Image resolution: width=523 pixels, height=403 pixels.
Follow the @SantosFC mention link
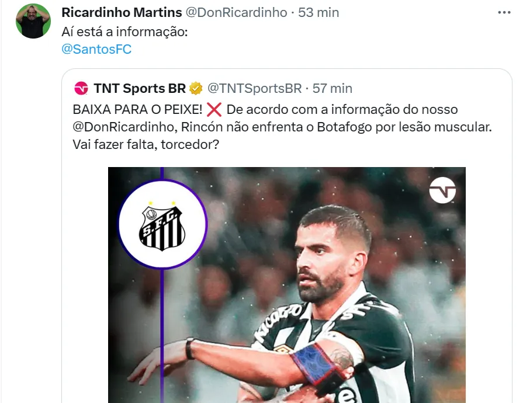coord(96,49)
